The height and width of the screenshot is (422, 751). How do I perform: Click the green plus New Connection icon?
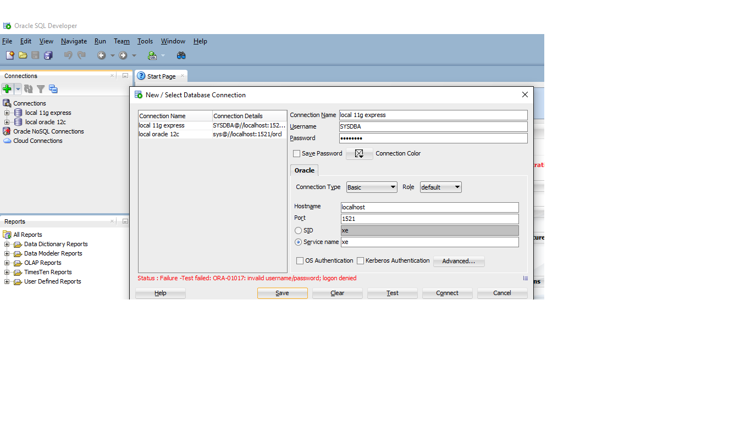[x=7, y=89]
